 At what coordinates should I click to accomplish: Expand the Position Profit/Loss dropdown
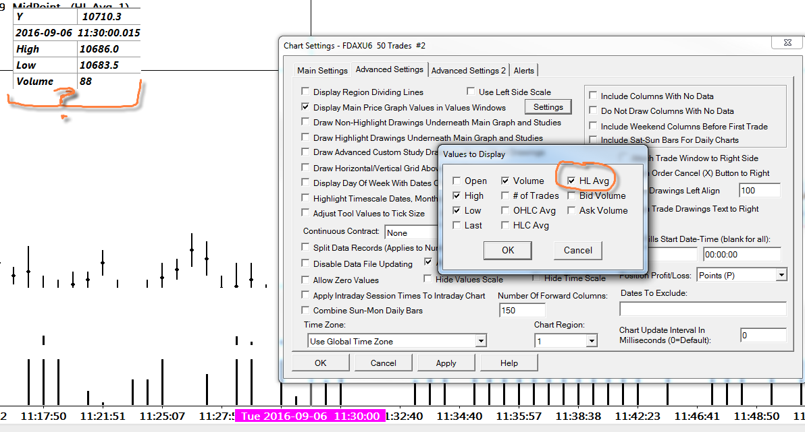[781, 275]
